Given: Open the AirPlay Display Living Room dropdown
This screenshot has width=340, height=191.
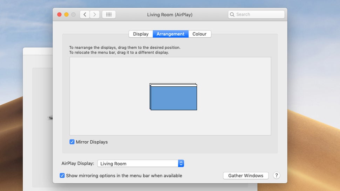Looking at the screenshot, I should pyautogui.click(x=141, y=163).
